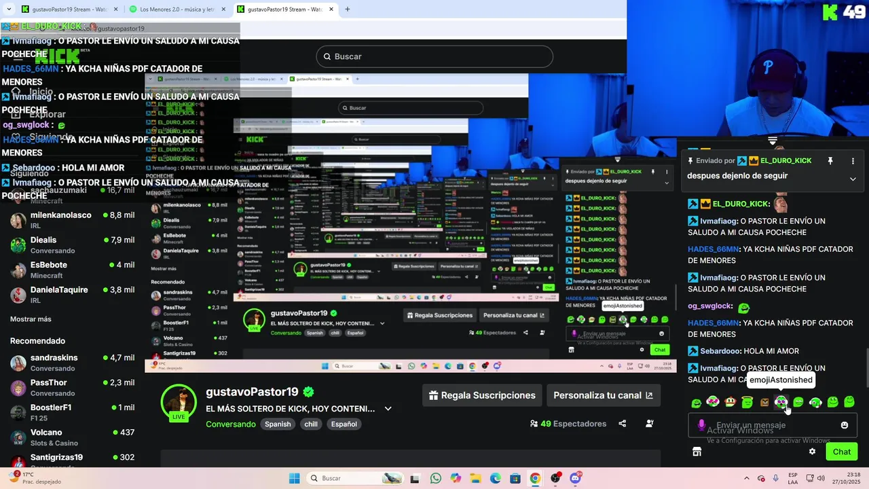Open milenkanolasco avatar in sidebar
This screenshot has width=869, height=489.
[x=18, y=220]
